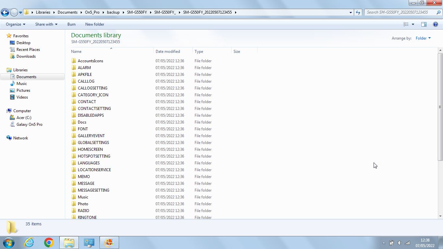Image resolution: width=443 pixels, height=249 pixels.
Task: Show the preview pane
Action: pyautogui.click(x=424, y=24)
